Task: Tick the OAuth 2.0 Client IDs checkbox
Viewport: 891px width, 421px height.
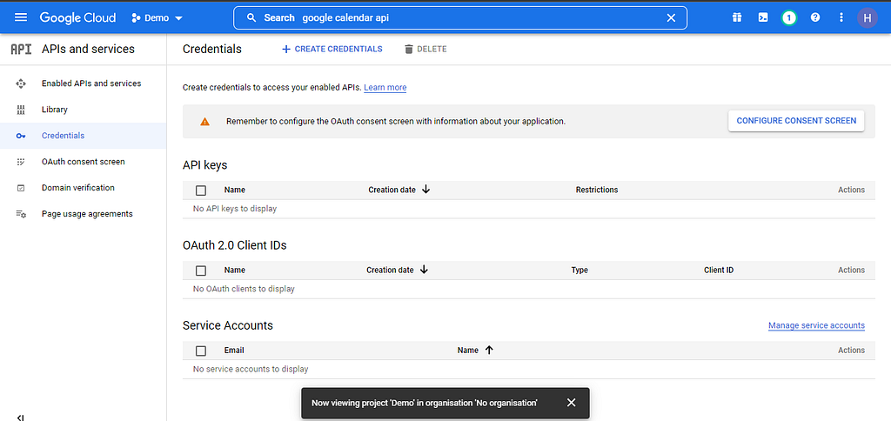Action: pos(201,271)
